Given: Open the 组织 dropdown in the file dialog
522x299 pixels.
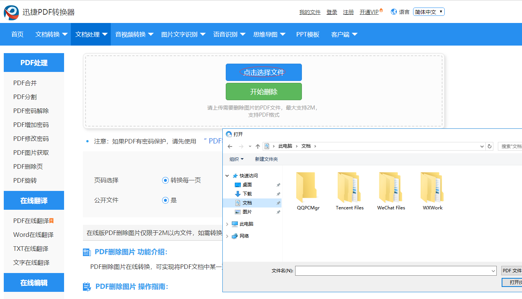Looking at the screenshot, I should [x=237, y=159].
